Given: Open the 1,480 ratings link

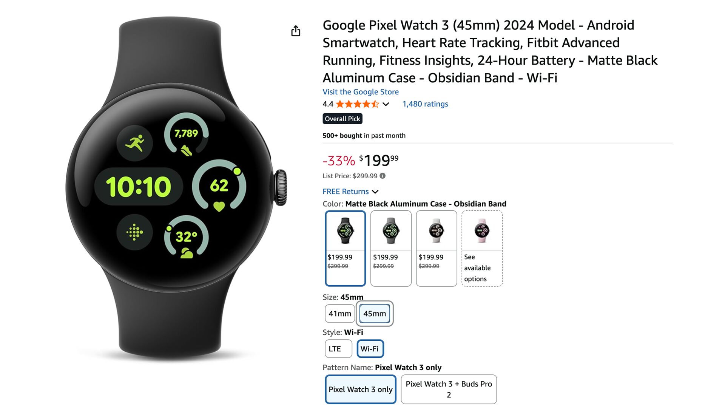Looking at the screenshot, I should (425, 104).
